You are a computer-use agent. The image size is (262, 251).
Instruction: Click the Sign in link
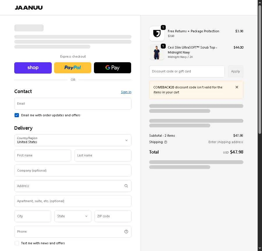point(126,92)
